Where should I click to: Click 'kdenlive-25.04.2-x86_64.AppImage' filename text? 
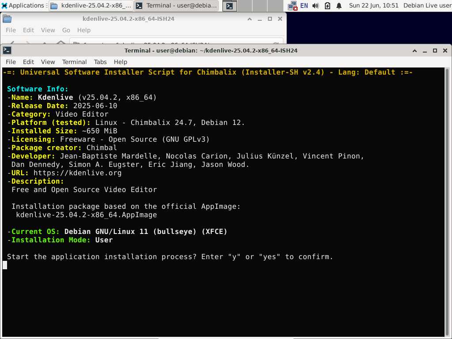[x=87, y=215]
